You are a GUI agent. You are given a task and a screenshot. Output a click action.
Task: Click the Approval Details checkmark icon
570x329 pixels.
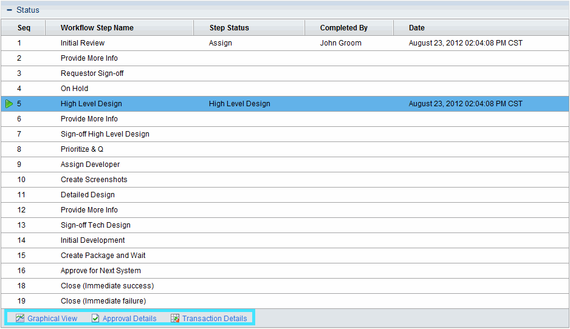coord(95,318)
